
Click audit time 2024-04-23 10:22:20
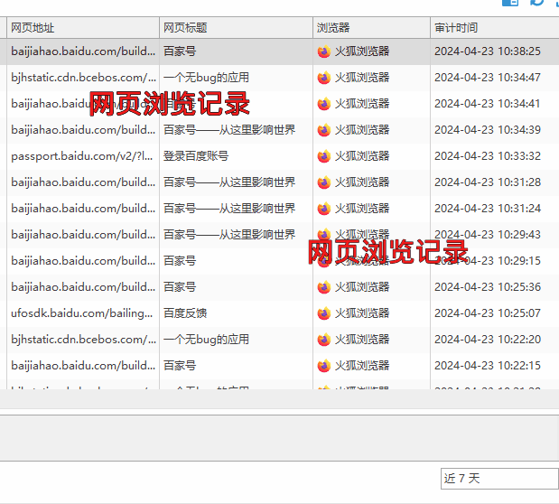(488, 340)
